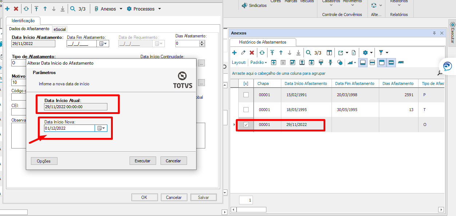Select the Histórico de Afastamentos tab
Image resolution: width=456 pixels, height=216 pixels.
(263, 42)
